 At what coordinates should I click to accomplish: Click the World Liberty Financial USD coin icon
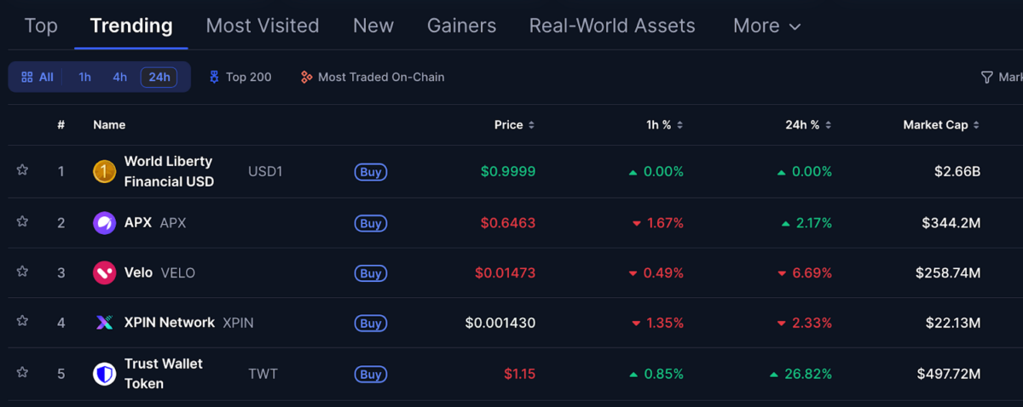104,172
